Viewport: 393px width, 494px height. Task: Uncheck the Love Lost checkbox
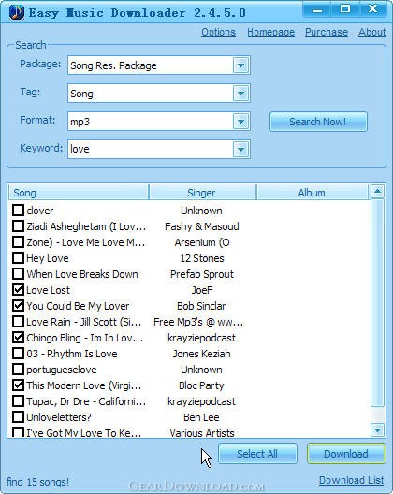click(18, 289)
